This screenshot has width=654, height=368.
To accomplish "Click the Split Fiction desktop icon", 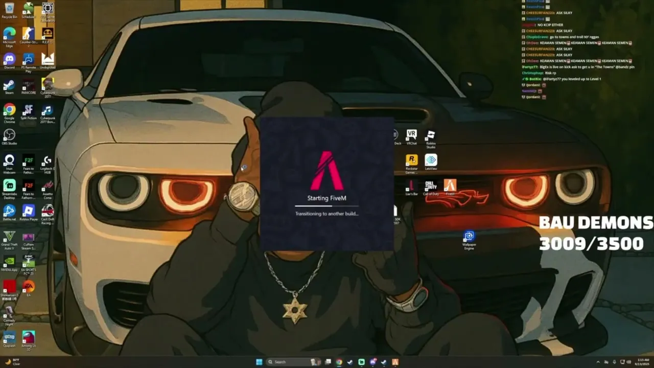I will pos(28,111).
